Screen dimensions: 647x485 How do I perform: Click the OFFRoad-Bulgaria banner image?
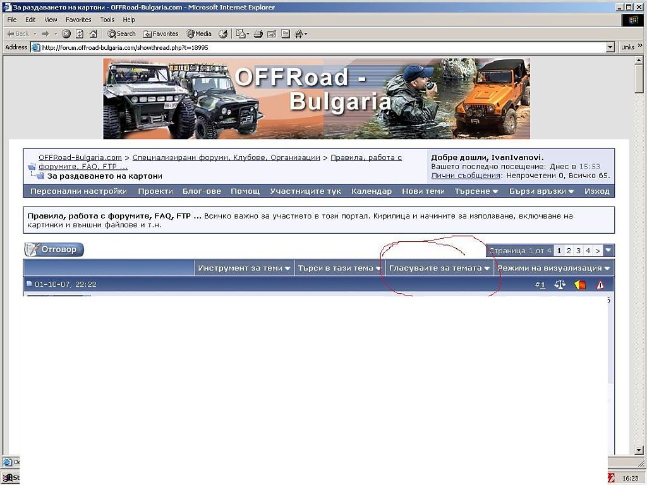[317, 99]
